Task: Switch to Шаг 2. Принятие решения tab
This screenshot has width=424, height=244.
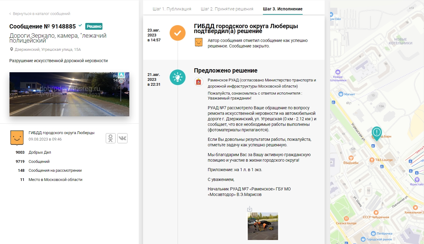Action: pos(227,9)
